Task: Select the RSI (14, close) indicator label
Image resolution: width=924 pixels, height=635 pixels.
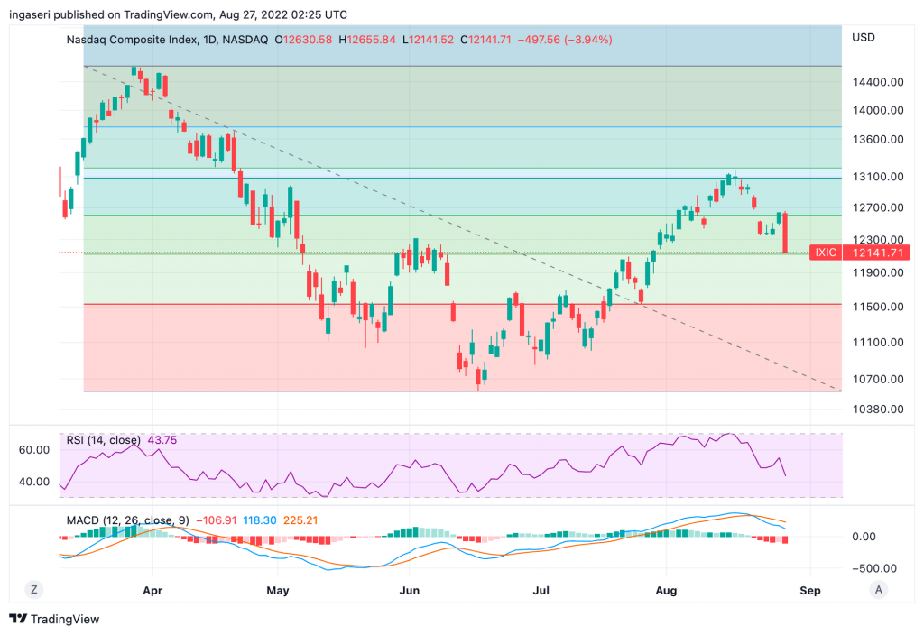Action: point(103,440)
